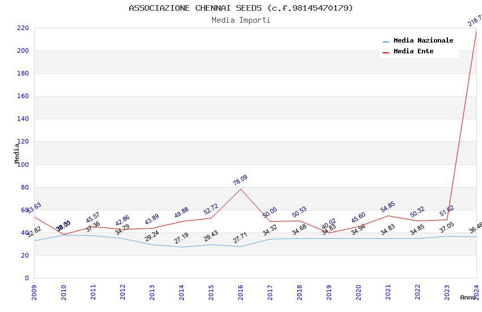Click the 49.88 data label
Image resolution: width=482 pixels, height=312 pixels.
(x=181, y=212)
